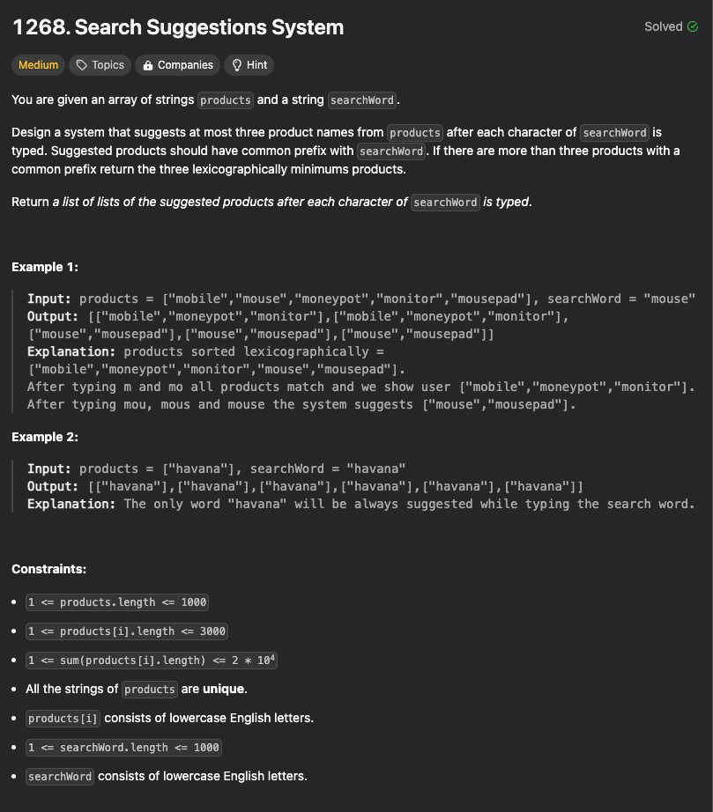Click the Hint lightbulb icon
The image size is (713, 812).
click(x=237, y=65)
